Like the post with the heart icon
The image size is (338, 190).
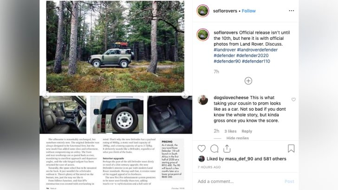pos(202,149)
